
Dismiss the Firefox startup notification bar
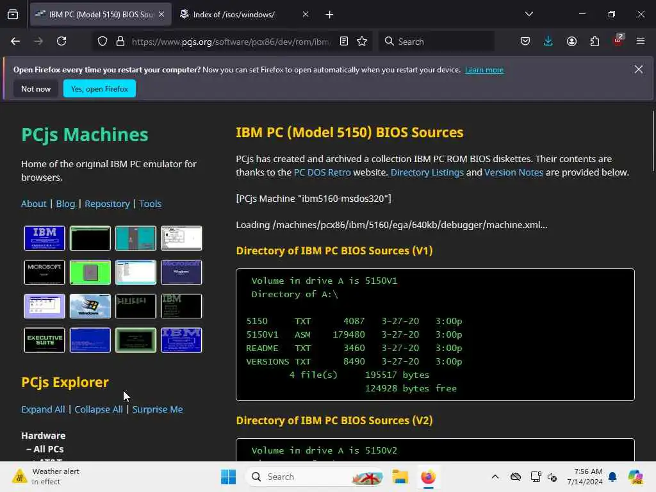639,69
